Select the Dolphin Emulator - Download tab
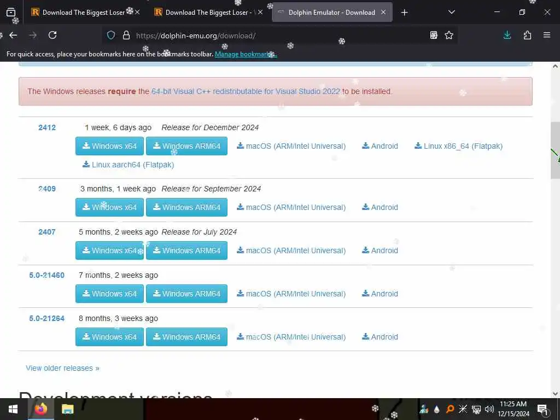This screenshot has width=560, height=420. click(332, 12)
